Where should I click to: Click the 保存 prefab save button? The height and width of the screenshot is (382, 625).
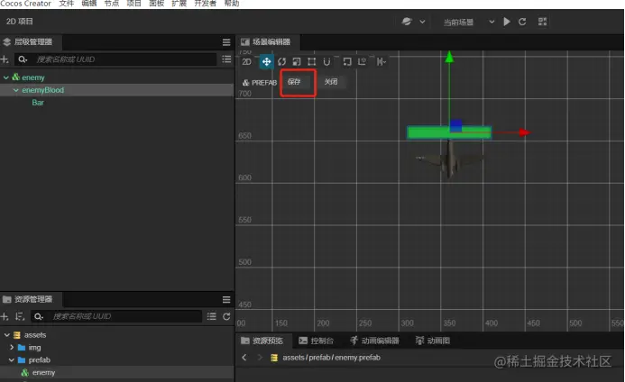point(294,82)
